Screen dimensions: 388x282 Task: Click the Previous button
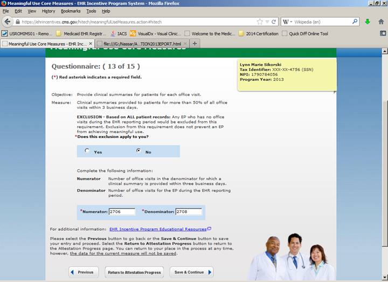[84, 272]
